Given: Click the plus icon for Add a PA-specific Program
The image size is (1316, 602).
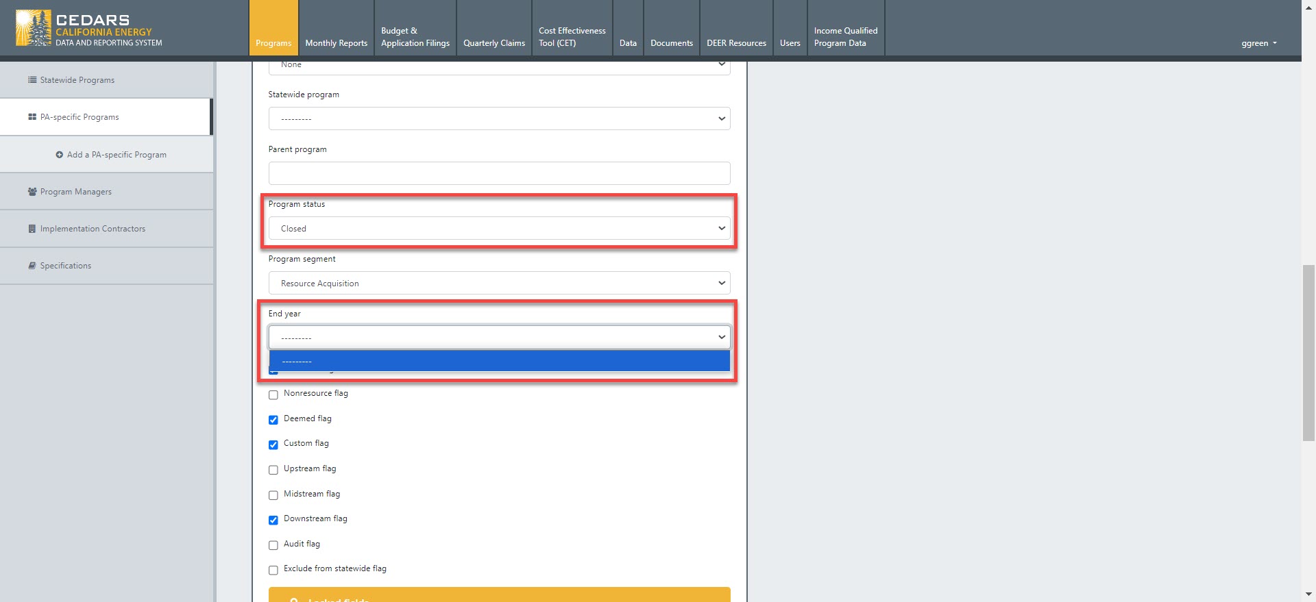Looking at the screenshot, I should [x=60, y=155].
